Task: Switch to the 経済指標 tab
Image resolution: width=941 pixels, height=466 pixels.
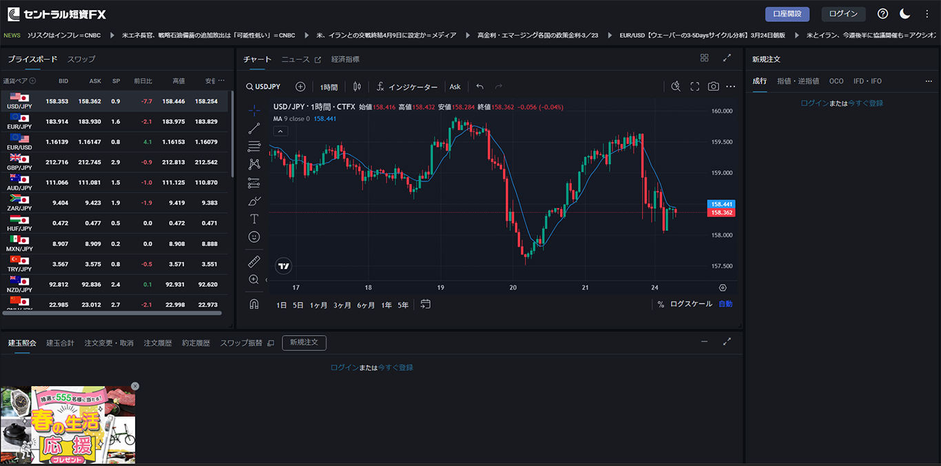Action: (x=345, y=59)
